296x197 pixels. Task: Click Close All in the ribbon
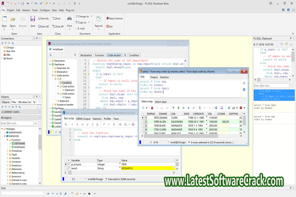click(x=58, y=26)
